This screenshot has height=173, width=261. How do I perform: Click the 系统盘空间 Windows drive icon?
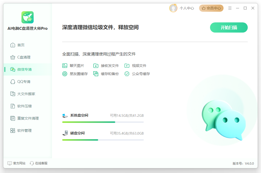coord(65,116)
